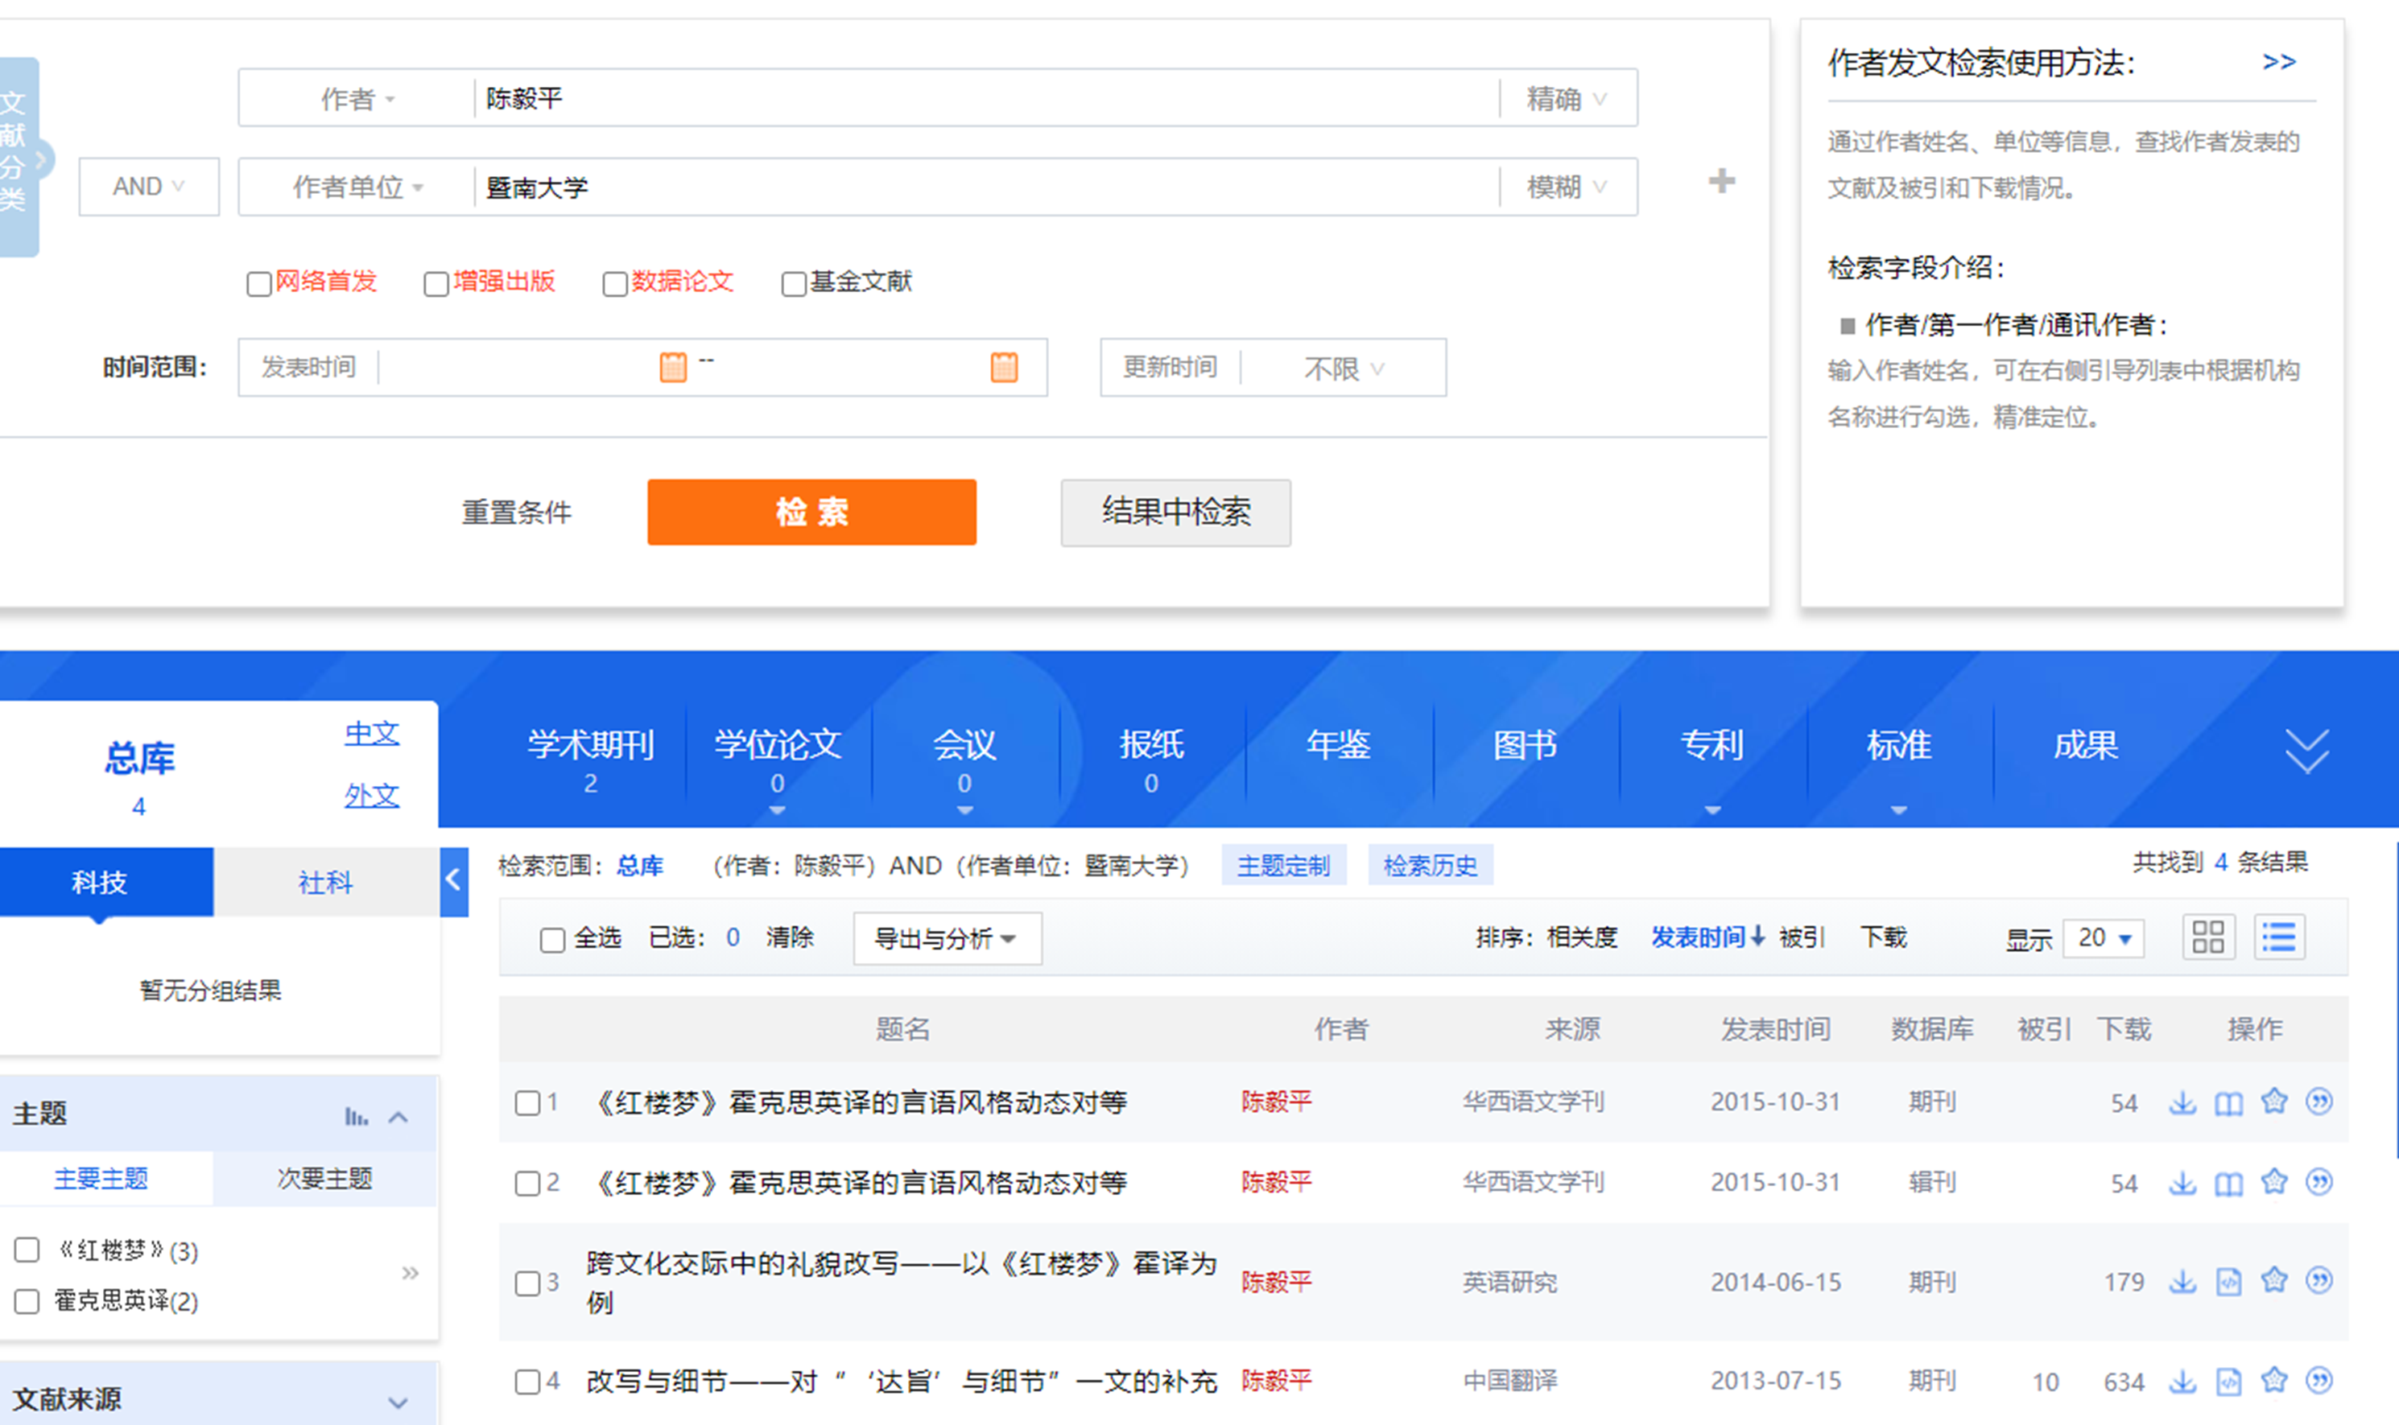Open 作者单位 field type dropdown
This screenshot has height=1425, width=2399.
pyautogui.click(x=357, y=187)
